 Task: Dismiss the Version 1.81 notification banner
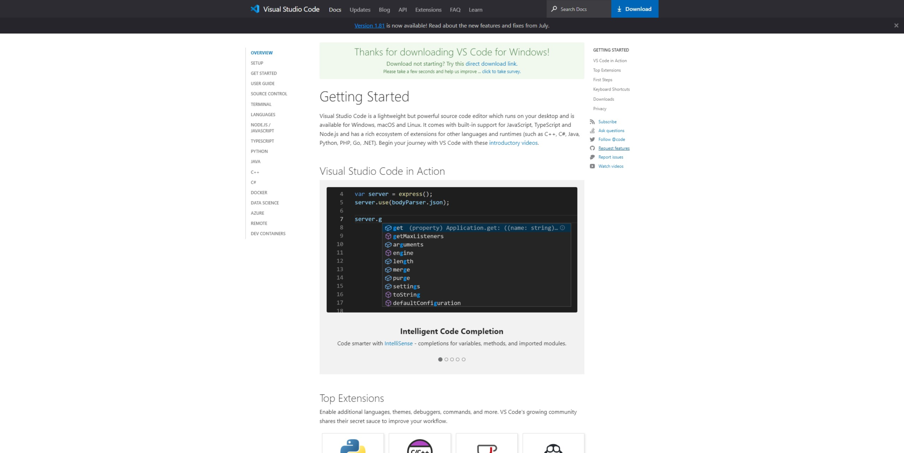point(896,25)
